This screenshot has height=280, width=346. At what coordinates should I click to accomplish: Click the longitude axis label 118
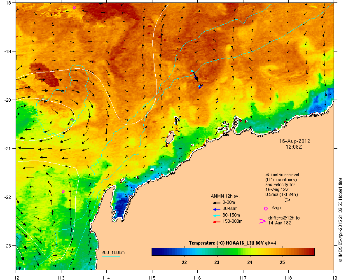(288, 278)
